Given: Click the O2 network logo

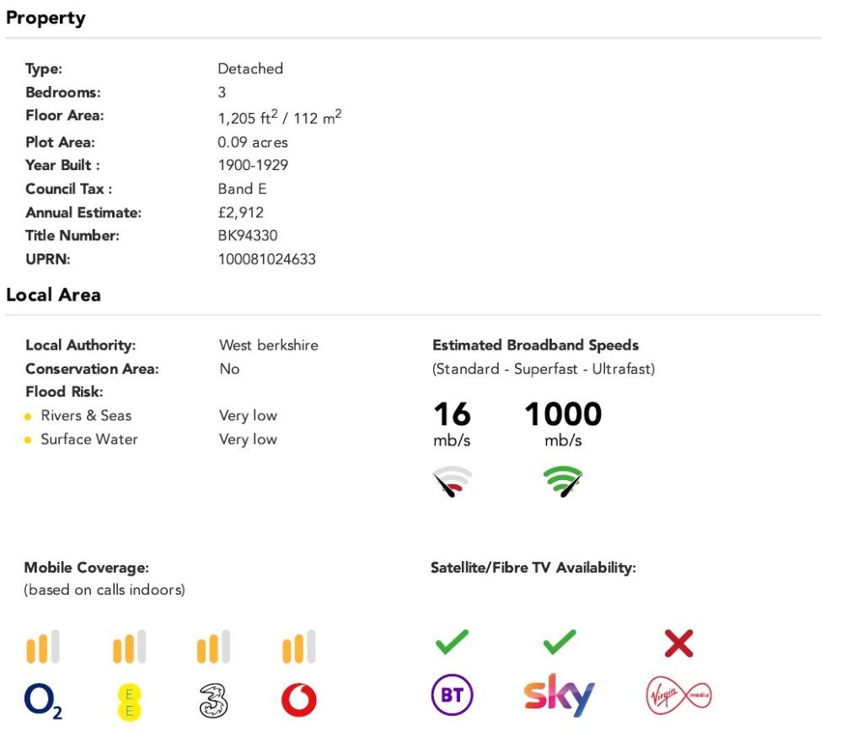Looking at the screenshot, I should click(44, 701).
